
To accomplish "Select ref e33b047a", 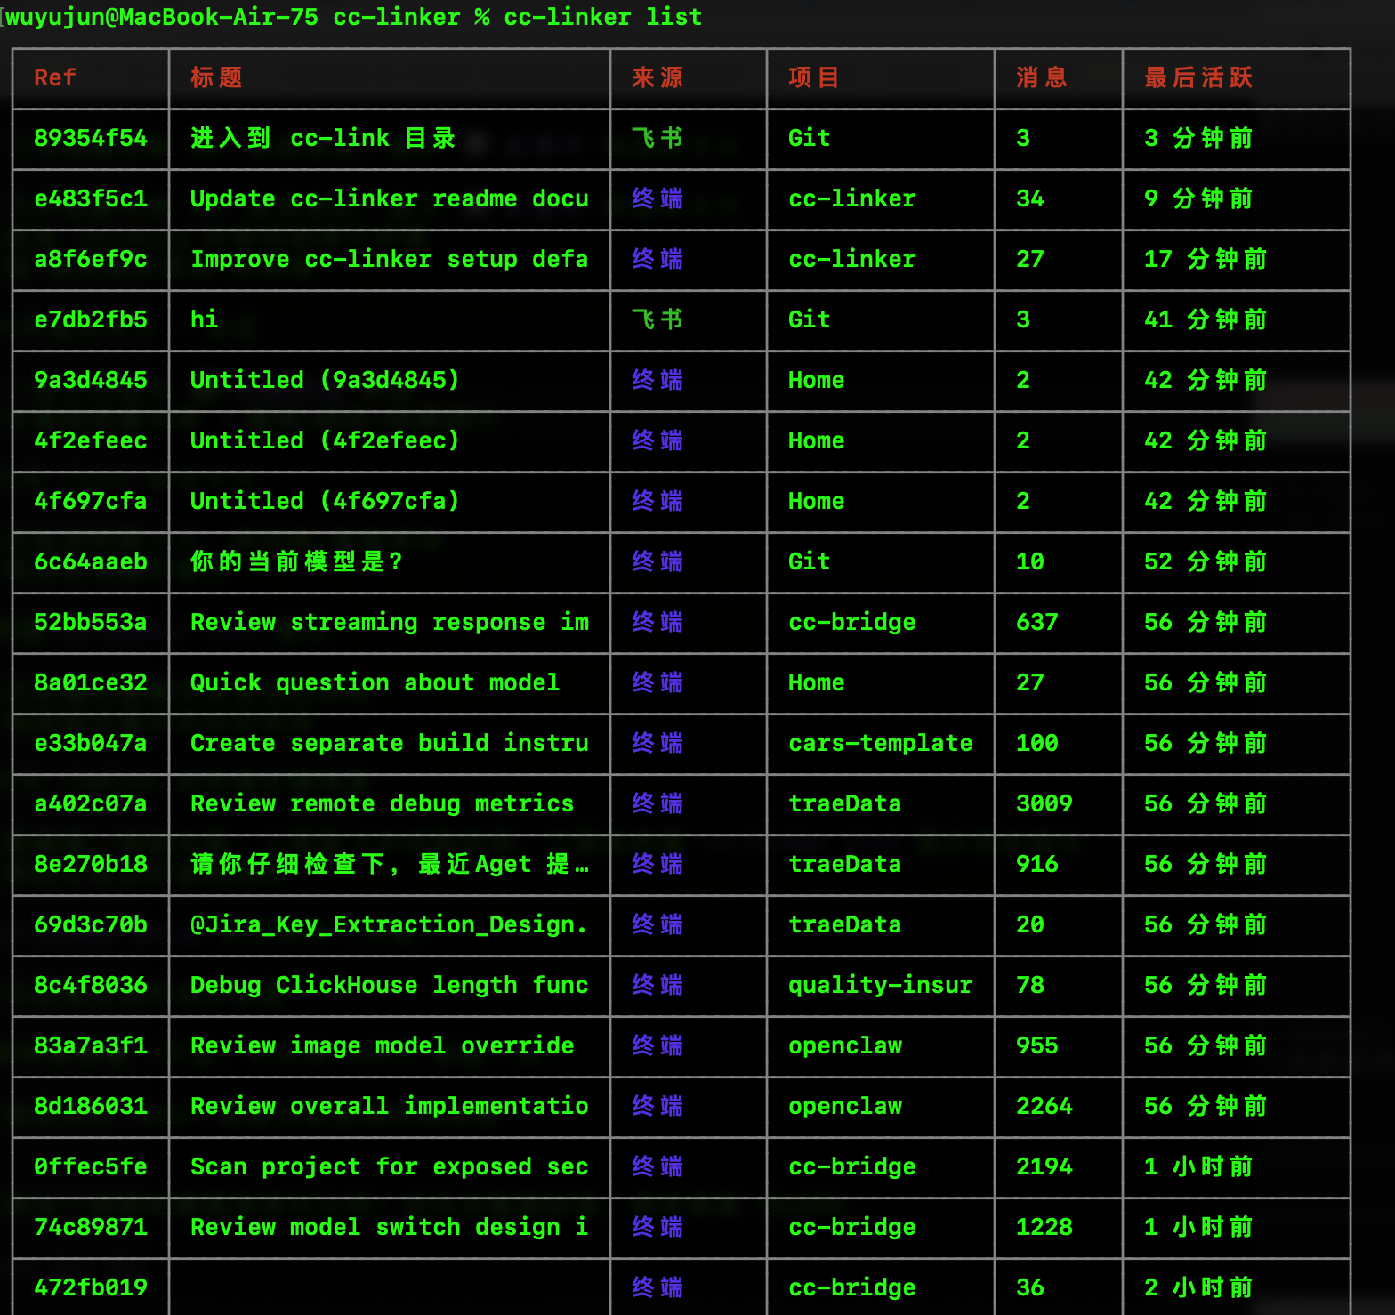I will click(x=90, y=744).
